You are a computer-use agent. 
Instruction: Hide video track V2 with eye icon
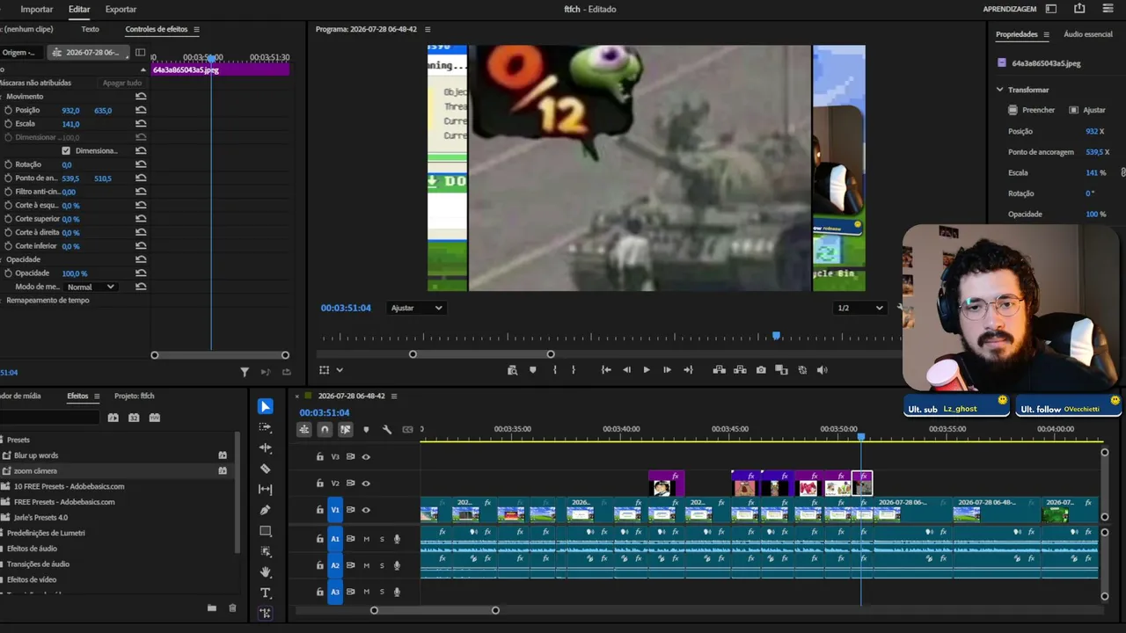point(366,484)
